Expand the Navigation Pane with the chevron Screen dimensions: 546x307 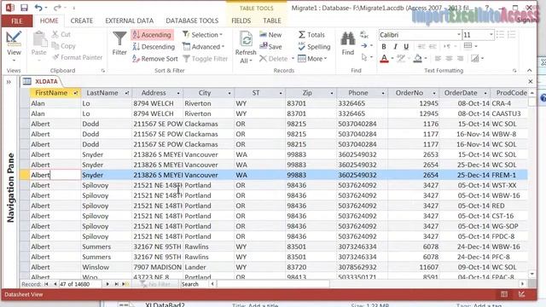click(x=9, y=82)
